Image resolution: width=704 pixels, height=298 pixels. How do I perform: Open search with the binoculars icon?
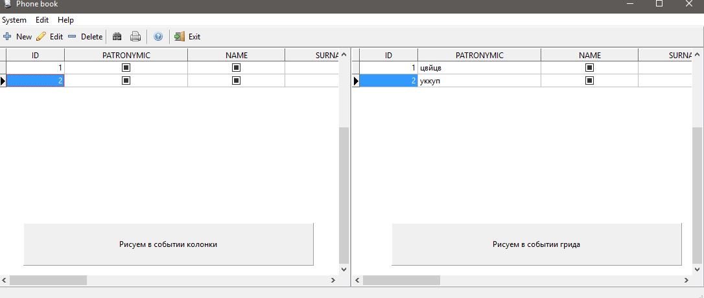[x=117, y=37]
